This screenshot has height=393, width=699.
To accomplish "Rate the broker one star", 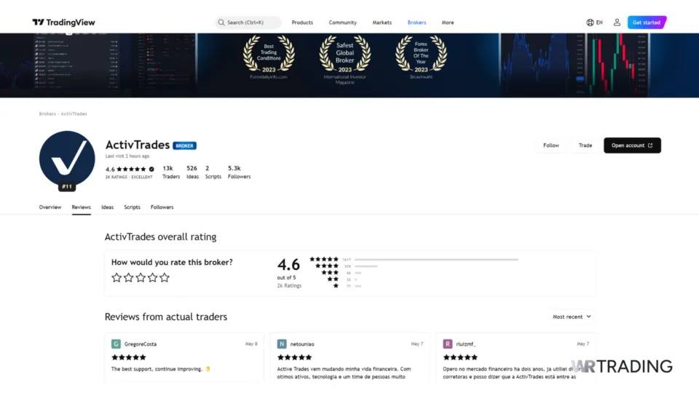I will (x=116, y=277).
